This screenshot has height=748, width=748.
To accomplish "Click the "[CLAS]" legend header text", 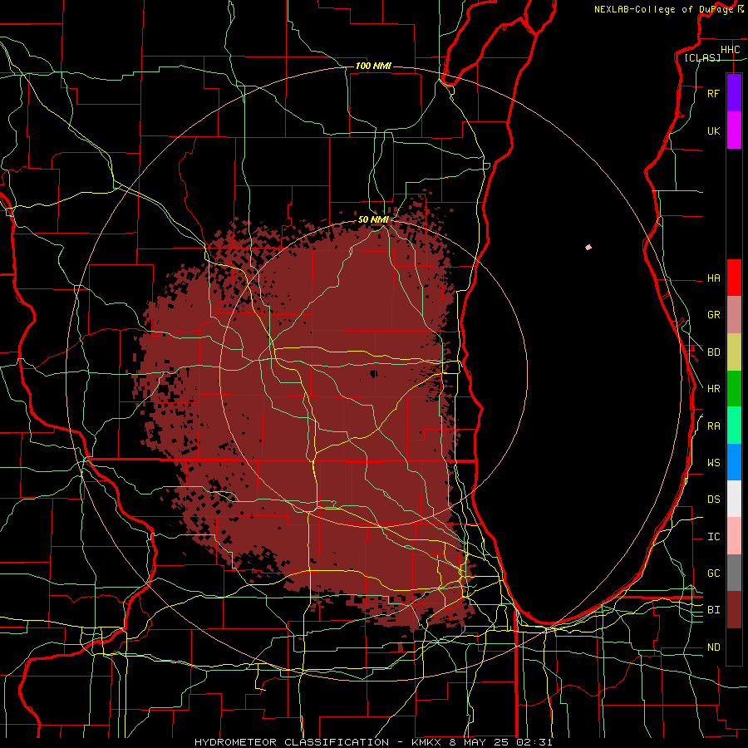I will (x=701, y=57).
